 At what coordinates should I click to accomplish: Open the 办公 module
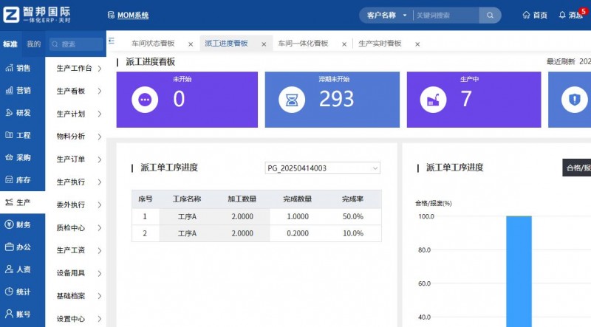18,247
